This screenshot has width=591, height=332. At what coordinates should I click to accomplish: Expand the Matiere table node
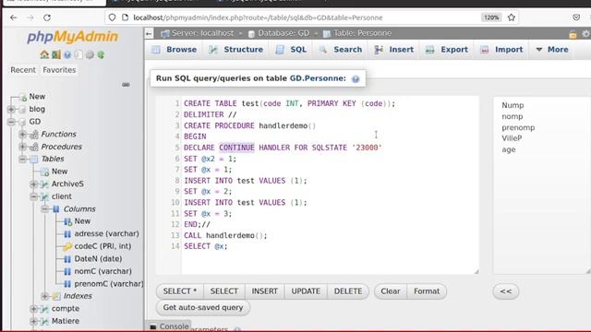(x=33, y=321)
